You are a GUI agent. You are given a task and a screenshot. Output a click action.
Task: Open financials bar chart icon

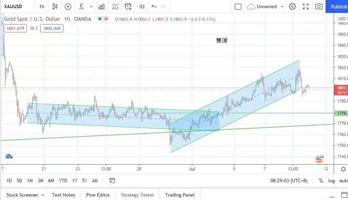coord(102,6)
